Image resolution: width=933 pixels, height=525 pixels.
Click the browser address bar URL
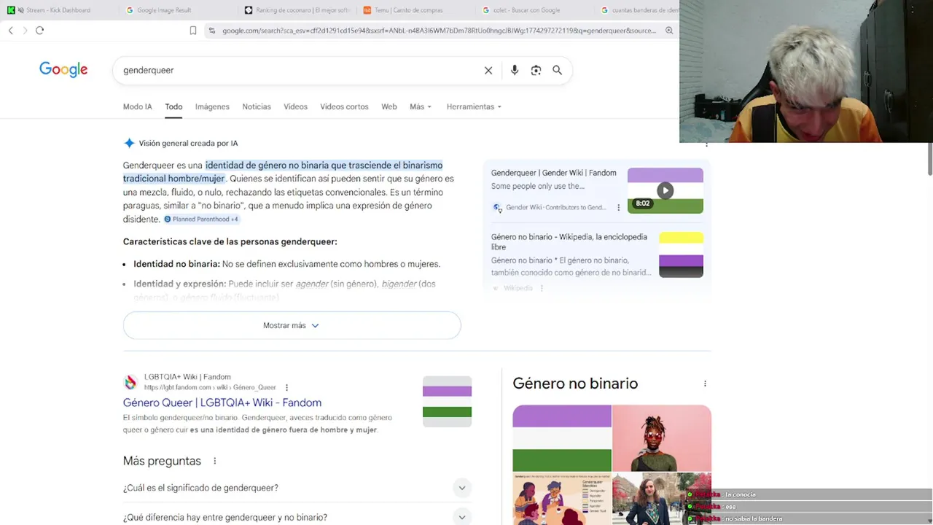click(439, 31)
